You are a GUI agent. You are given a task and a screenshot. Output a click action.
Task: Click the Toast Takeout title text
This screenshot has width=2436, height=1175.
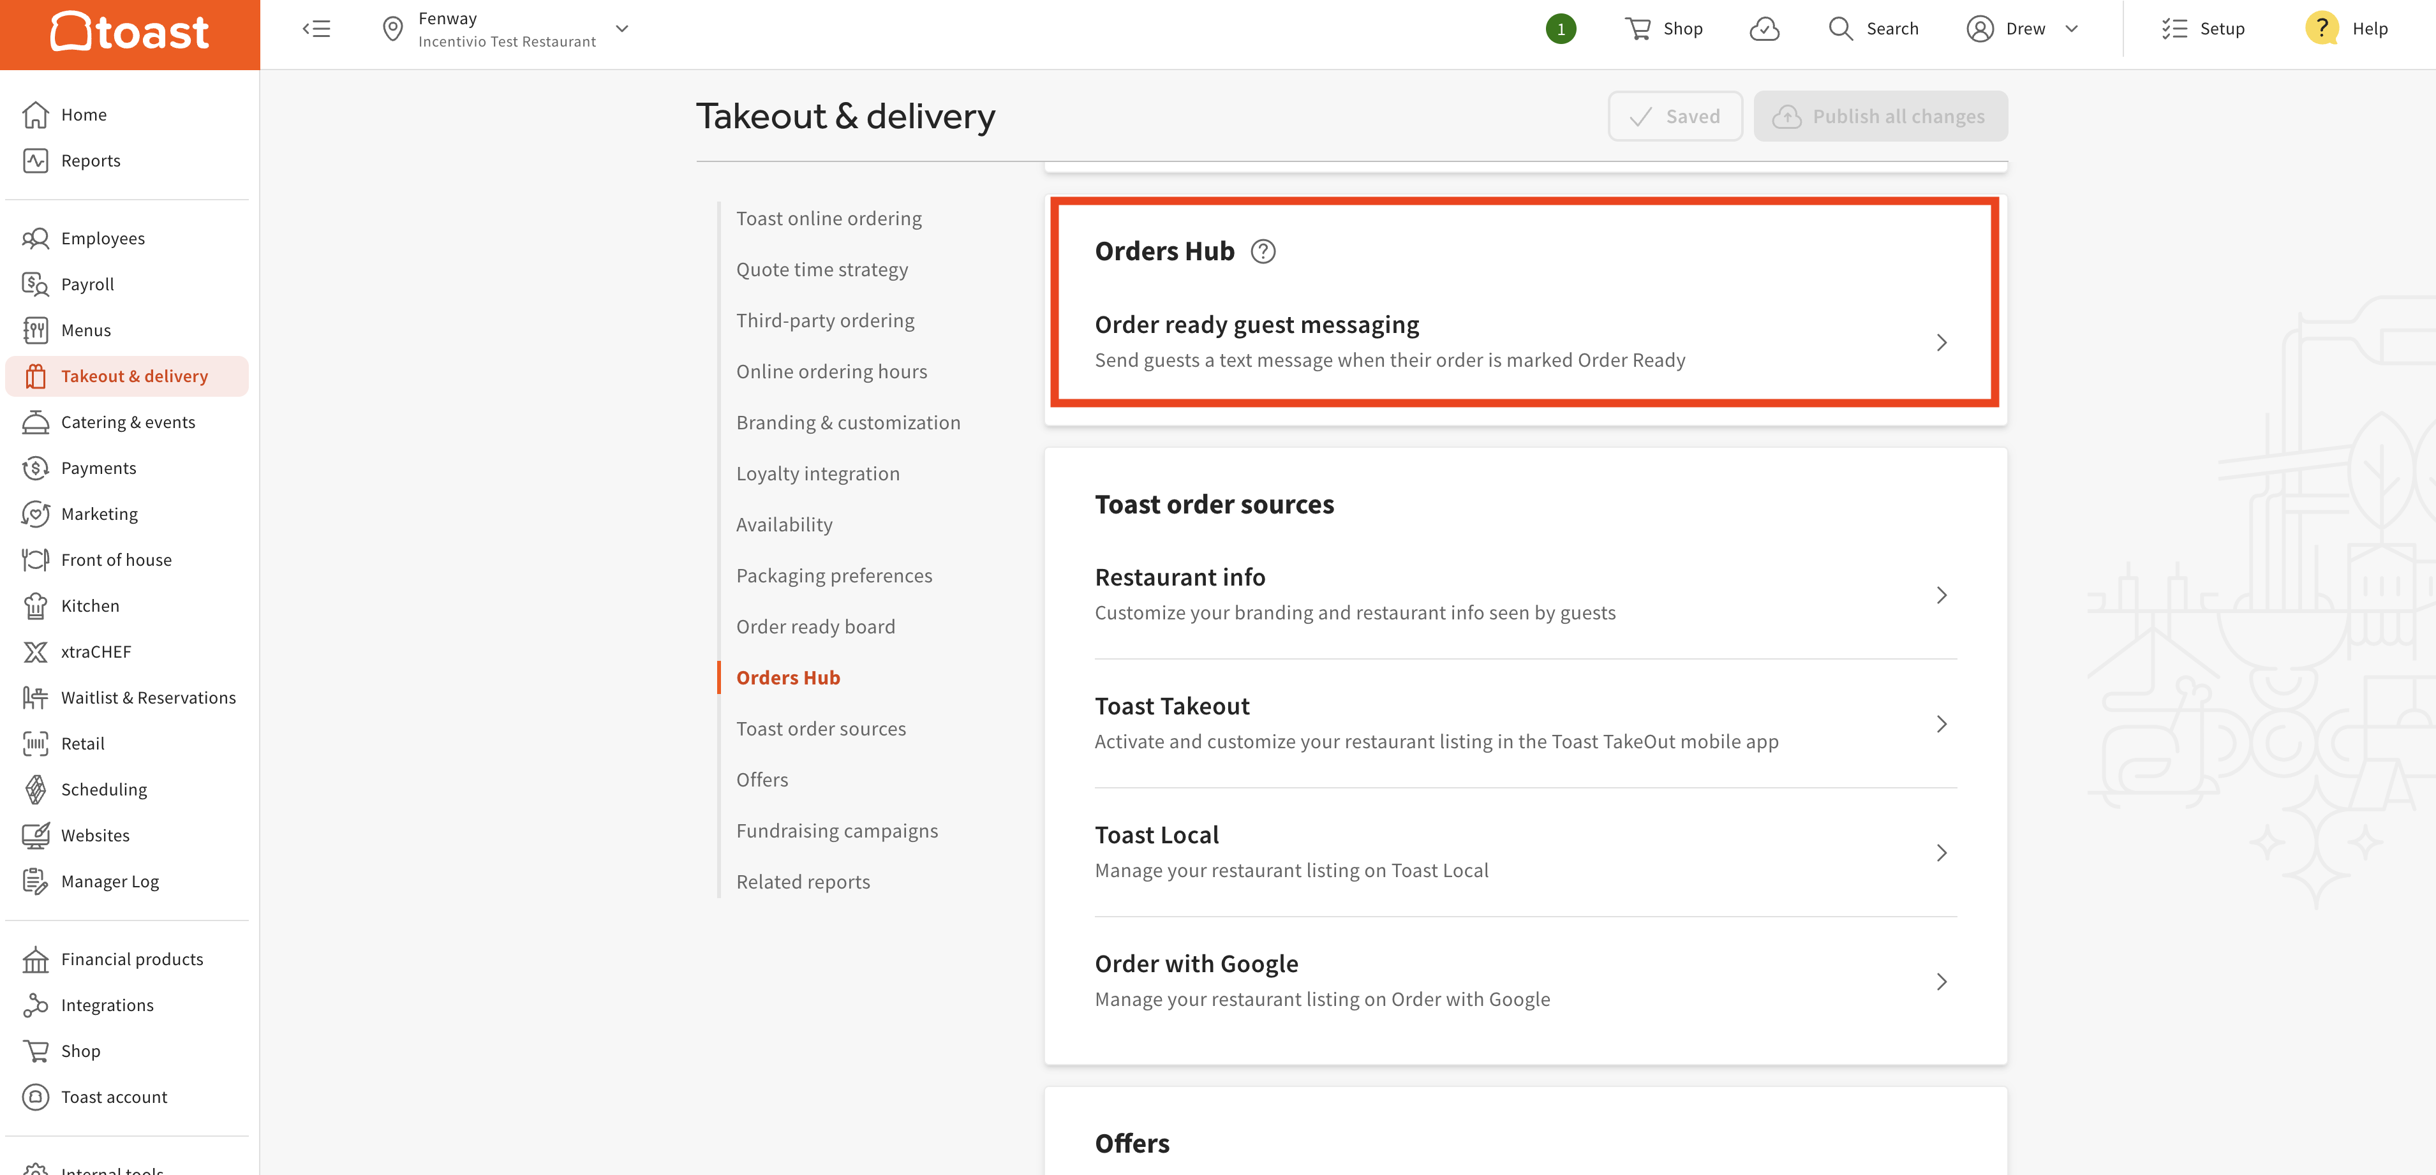coord(1171,706)
